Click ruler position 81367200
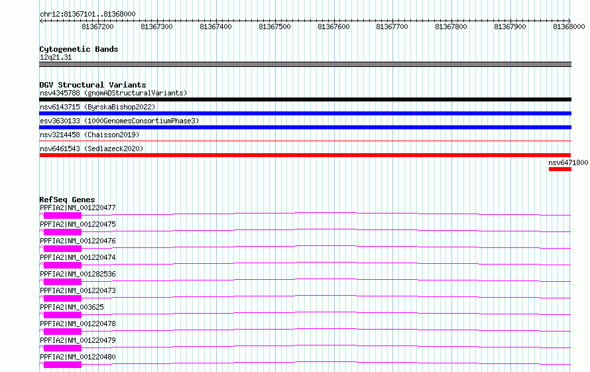This screenshot has height=372, width=590. [x=97, y=27]
